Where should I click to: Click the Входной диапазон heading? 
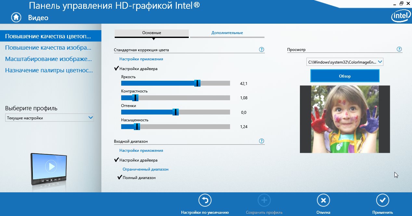coord(131,141)
